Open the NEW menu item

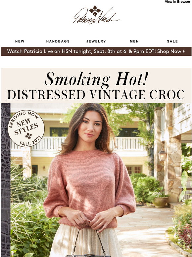coord(20,41)
